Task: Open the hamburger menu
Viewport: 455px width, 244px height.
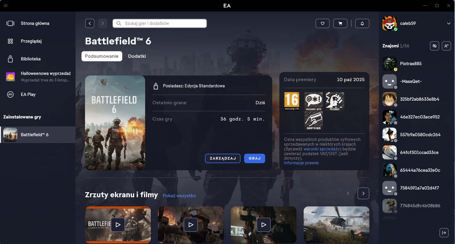Action: [x=6, y=6]
